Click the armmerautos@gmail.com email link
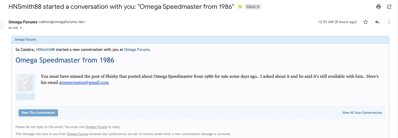This screenshot has width=398, height=138. pos(84,82)
